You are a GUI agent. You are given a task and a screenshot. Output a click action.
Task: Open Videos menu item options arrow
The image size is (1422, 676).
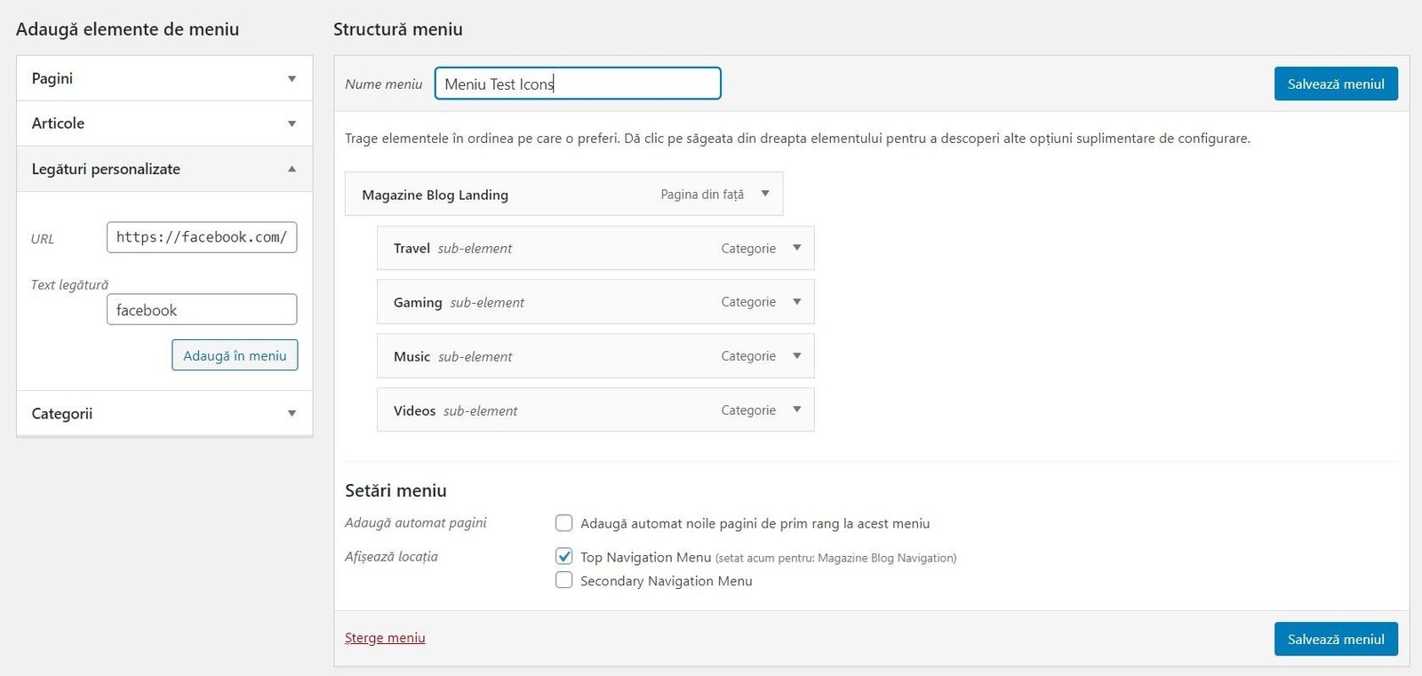tap(797, 410)
